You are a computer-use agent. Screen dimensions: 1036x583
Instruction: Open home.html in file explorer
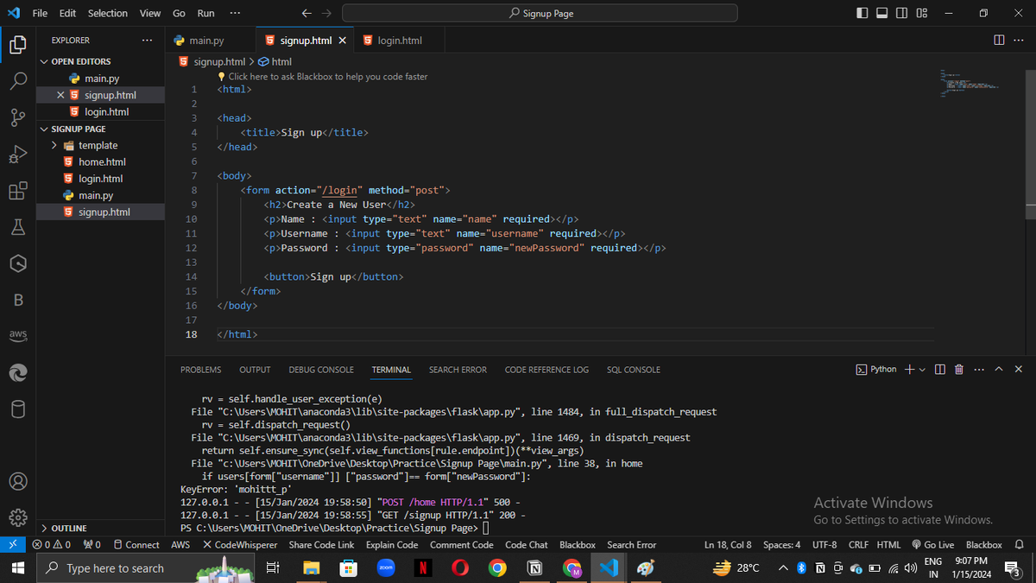click(x=100, y=162)
